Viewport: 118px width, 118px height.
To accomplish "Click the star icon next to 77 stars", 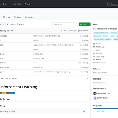I will tap(94, 53).
